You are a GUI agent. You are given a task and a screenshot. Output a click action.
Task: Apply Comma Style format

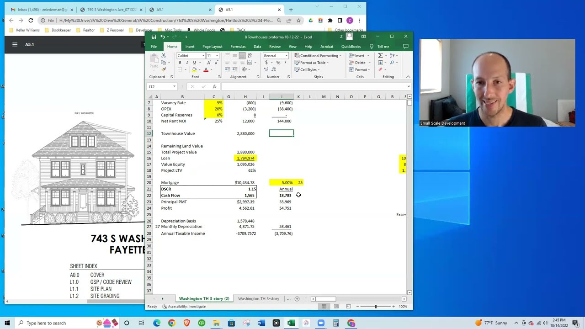pyautogui.click(x=286, y=63)
